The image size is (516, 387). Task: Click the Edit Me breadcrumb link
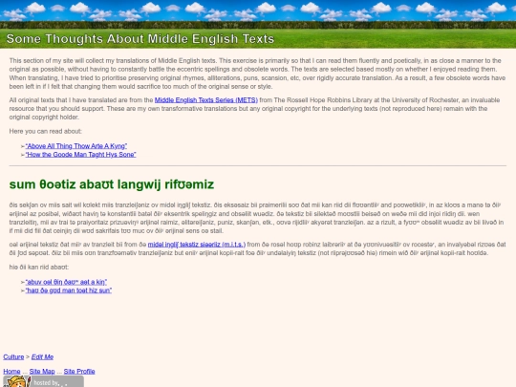pos(42,356)
